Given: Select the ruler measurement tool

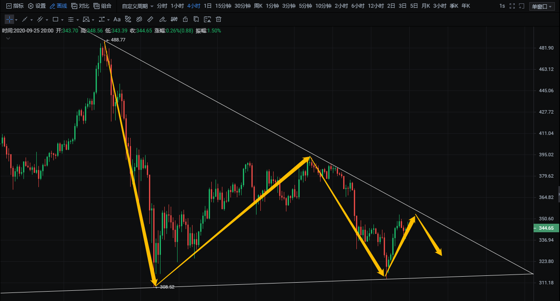Looking at the screenshot, I should pyautogui.click(x=150, y=20).
